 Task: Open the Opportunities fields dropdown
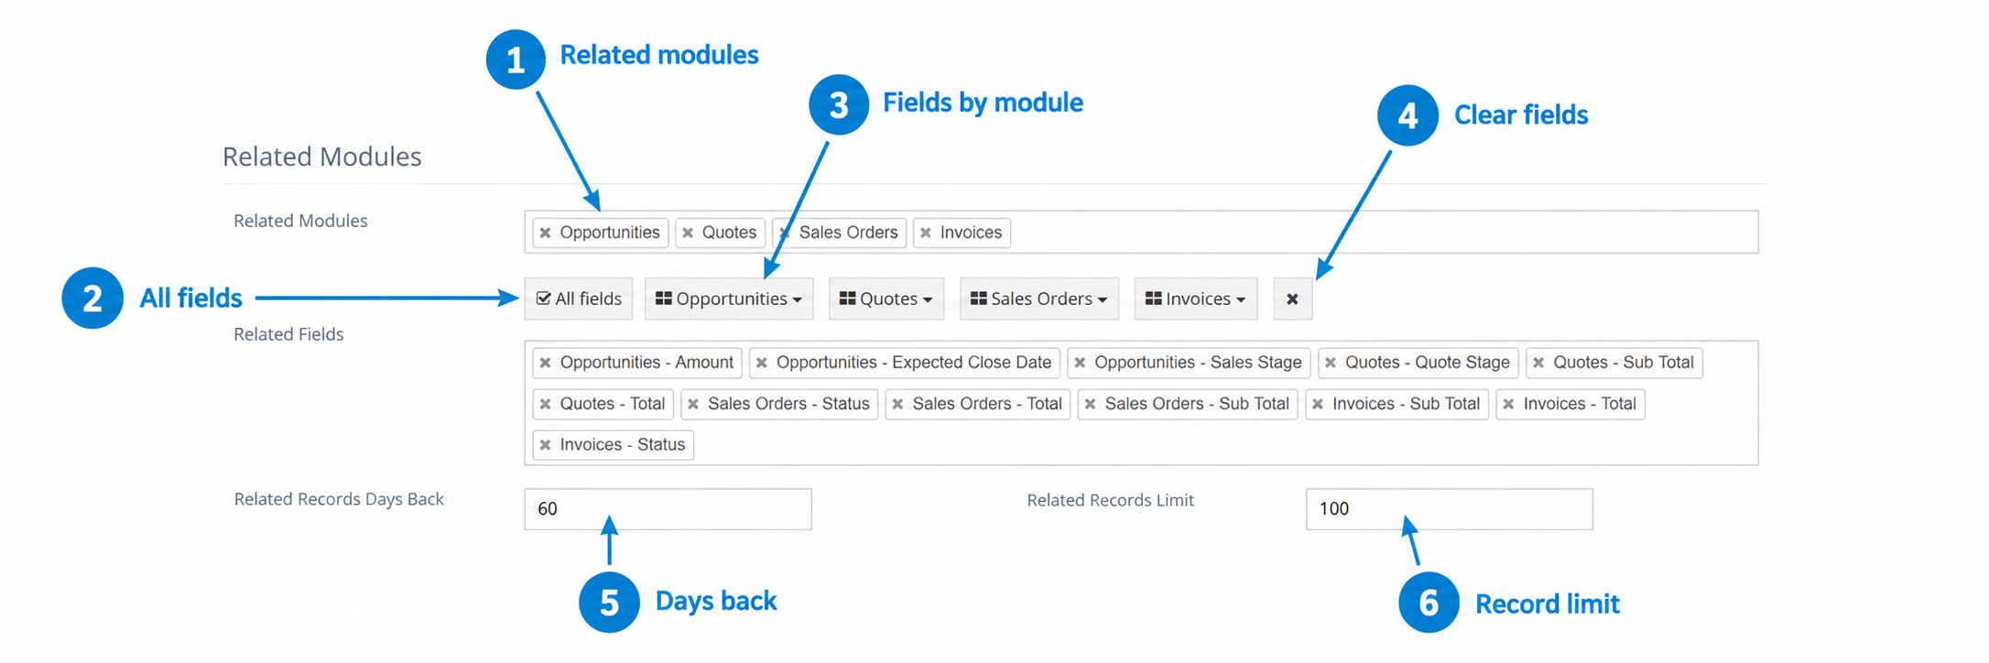coord(729,299)
